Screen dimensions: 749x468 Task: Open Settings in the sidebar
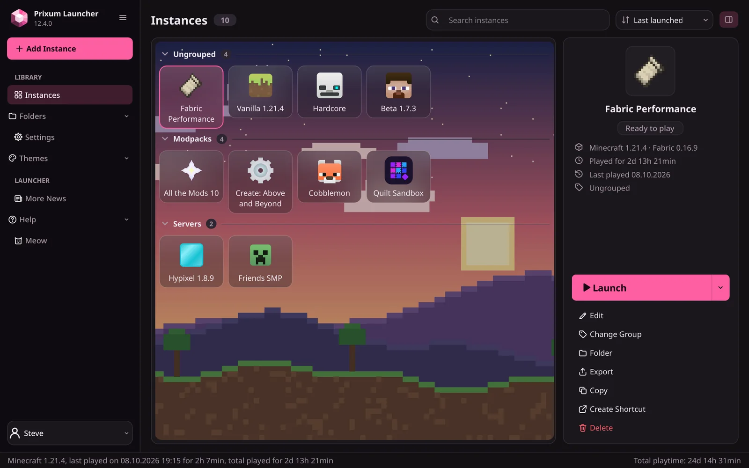(70, 137)
